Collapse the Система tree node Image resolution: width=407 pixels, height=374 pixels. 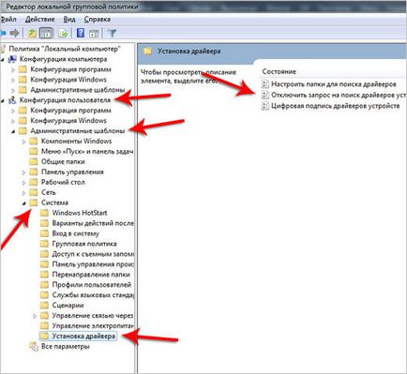tap(24, 203)
